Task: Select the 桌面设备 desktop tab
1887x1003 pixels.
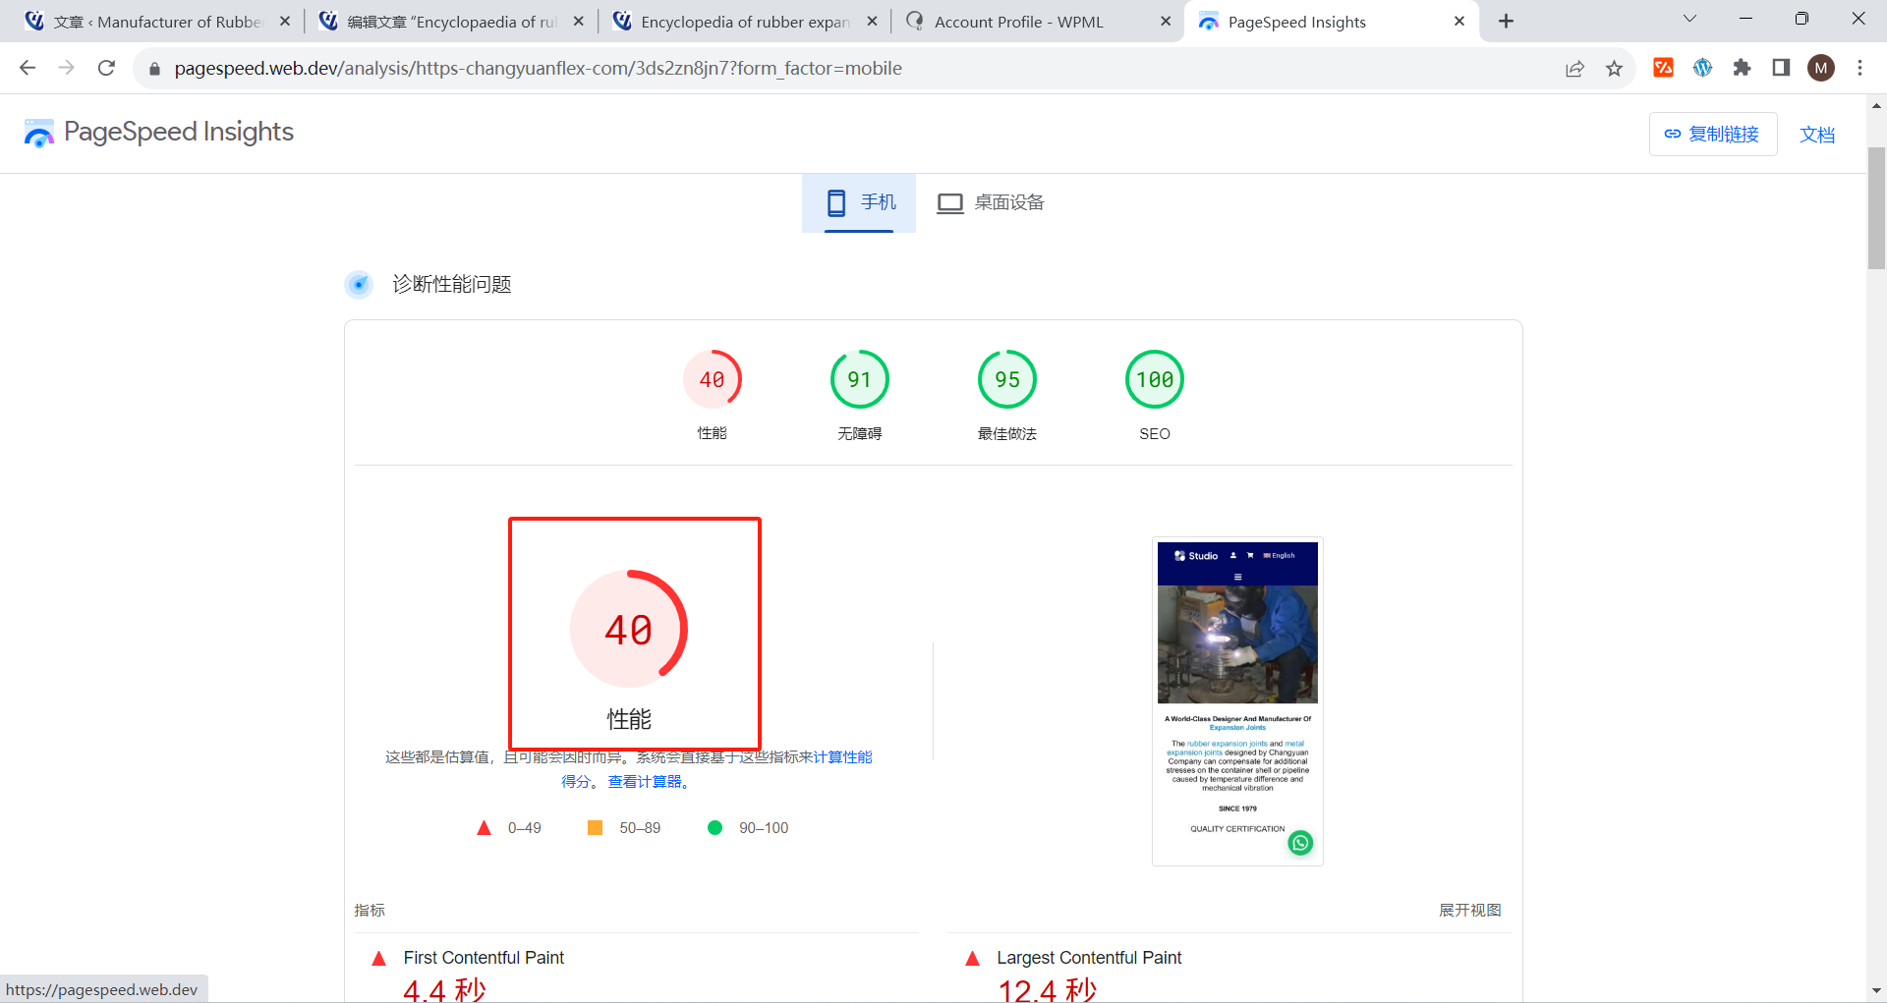Action: 990,203
